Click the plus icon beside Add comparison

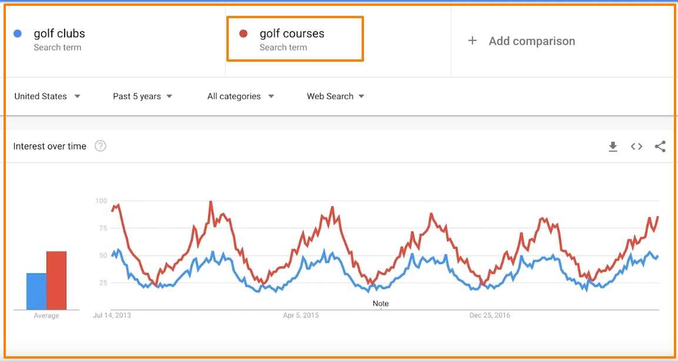472,41
